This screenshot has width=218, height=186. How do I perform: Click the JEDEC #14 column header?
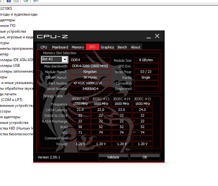(x=122, y=99)
